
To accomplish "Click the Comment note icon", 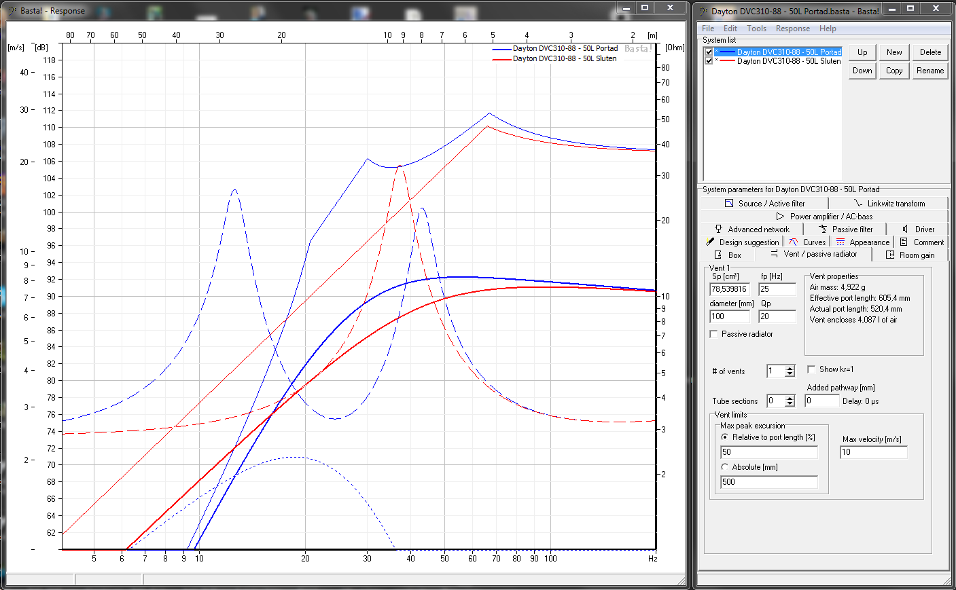I will tap(904, 242).
